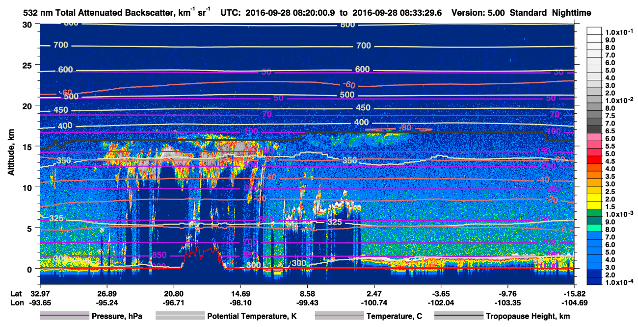Click the colorbar label 1.0x10-2
638x327 pixels.
619,100
